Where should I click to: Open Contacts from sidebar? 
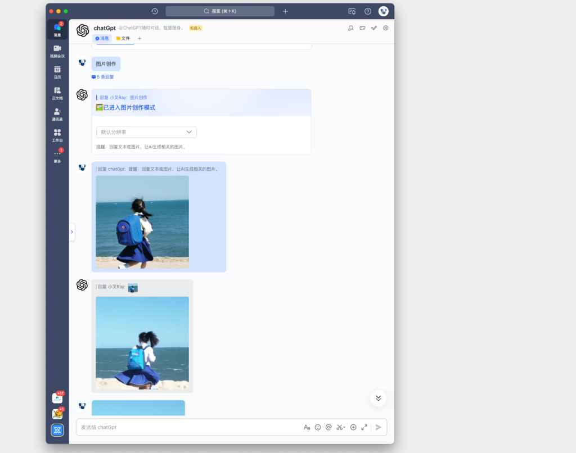(57, 114)
